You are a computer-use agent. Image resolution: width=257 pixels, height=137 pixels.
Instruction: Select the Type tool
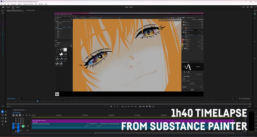[x=3, y=124]
